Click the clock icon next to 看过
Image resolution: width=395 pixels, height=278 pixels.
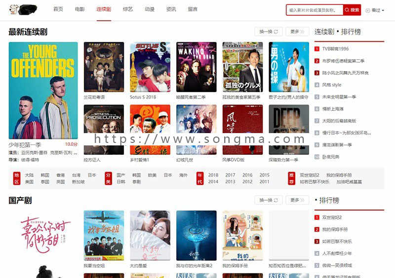368,10
